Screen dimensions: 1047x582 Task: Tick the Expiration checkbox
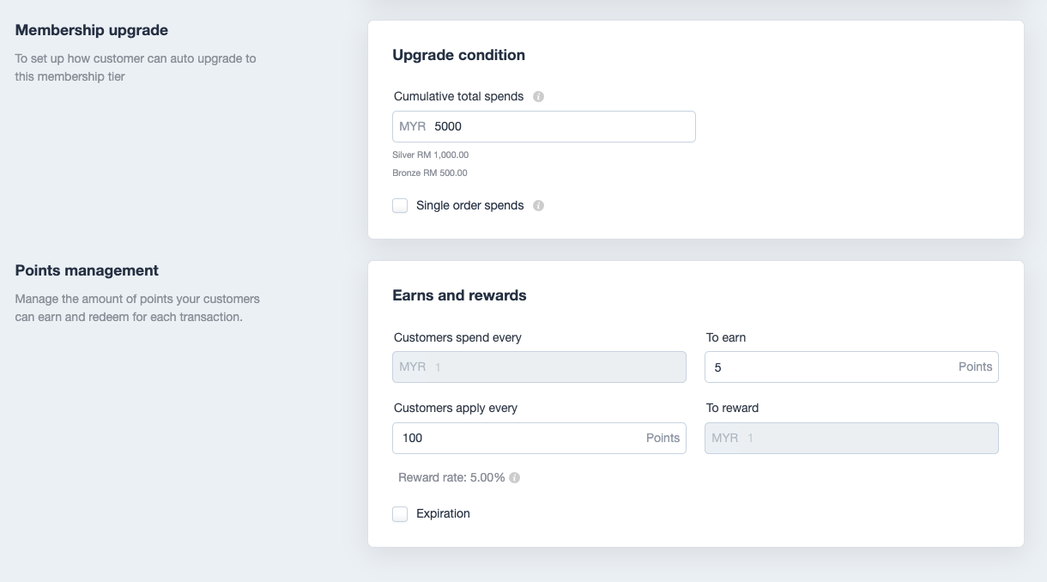[x=400, y=514]
